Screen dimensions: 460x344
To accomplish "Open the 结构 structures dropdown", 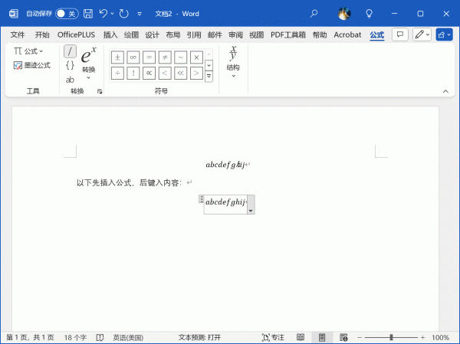I will pyautogui.click(x=233, y=62).
